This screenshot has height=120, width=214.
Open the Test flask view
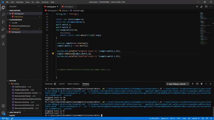point(3,44)
